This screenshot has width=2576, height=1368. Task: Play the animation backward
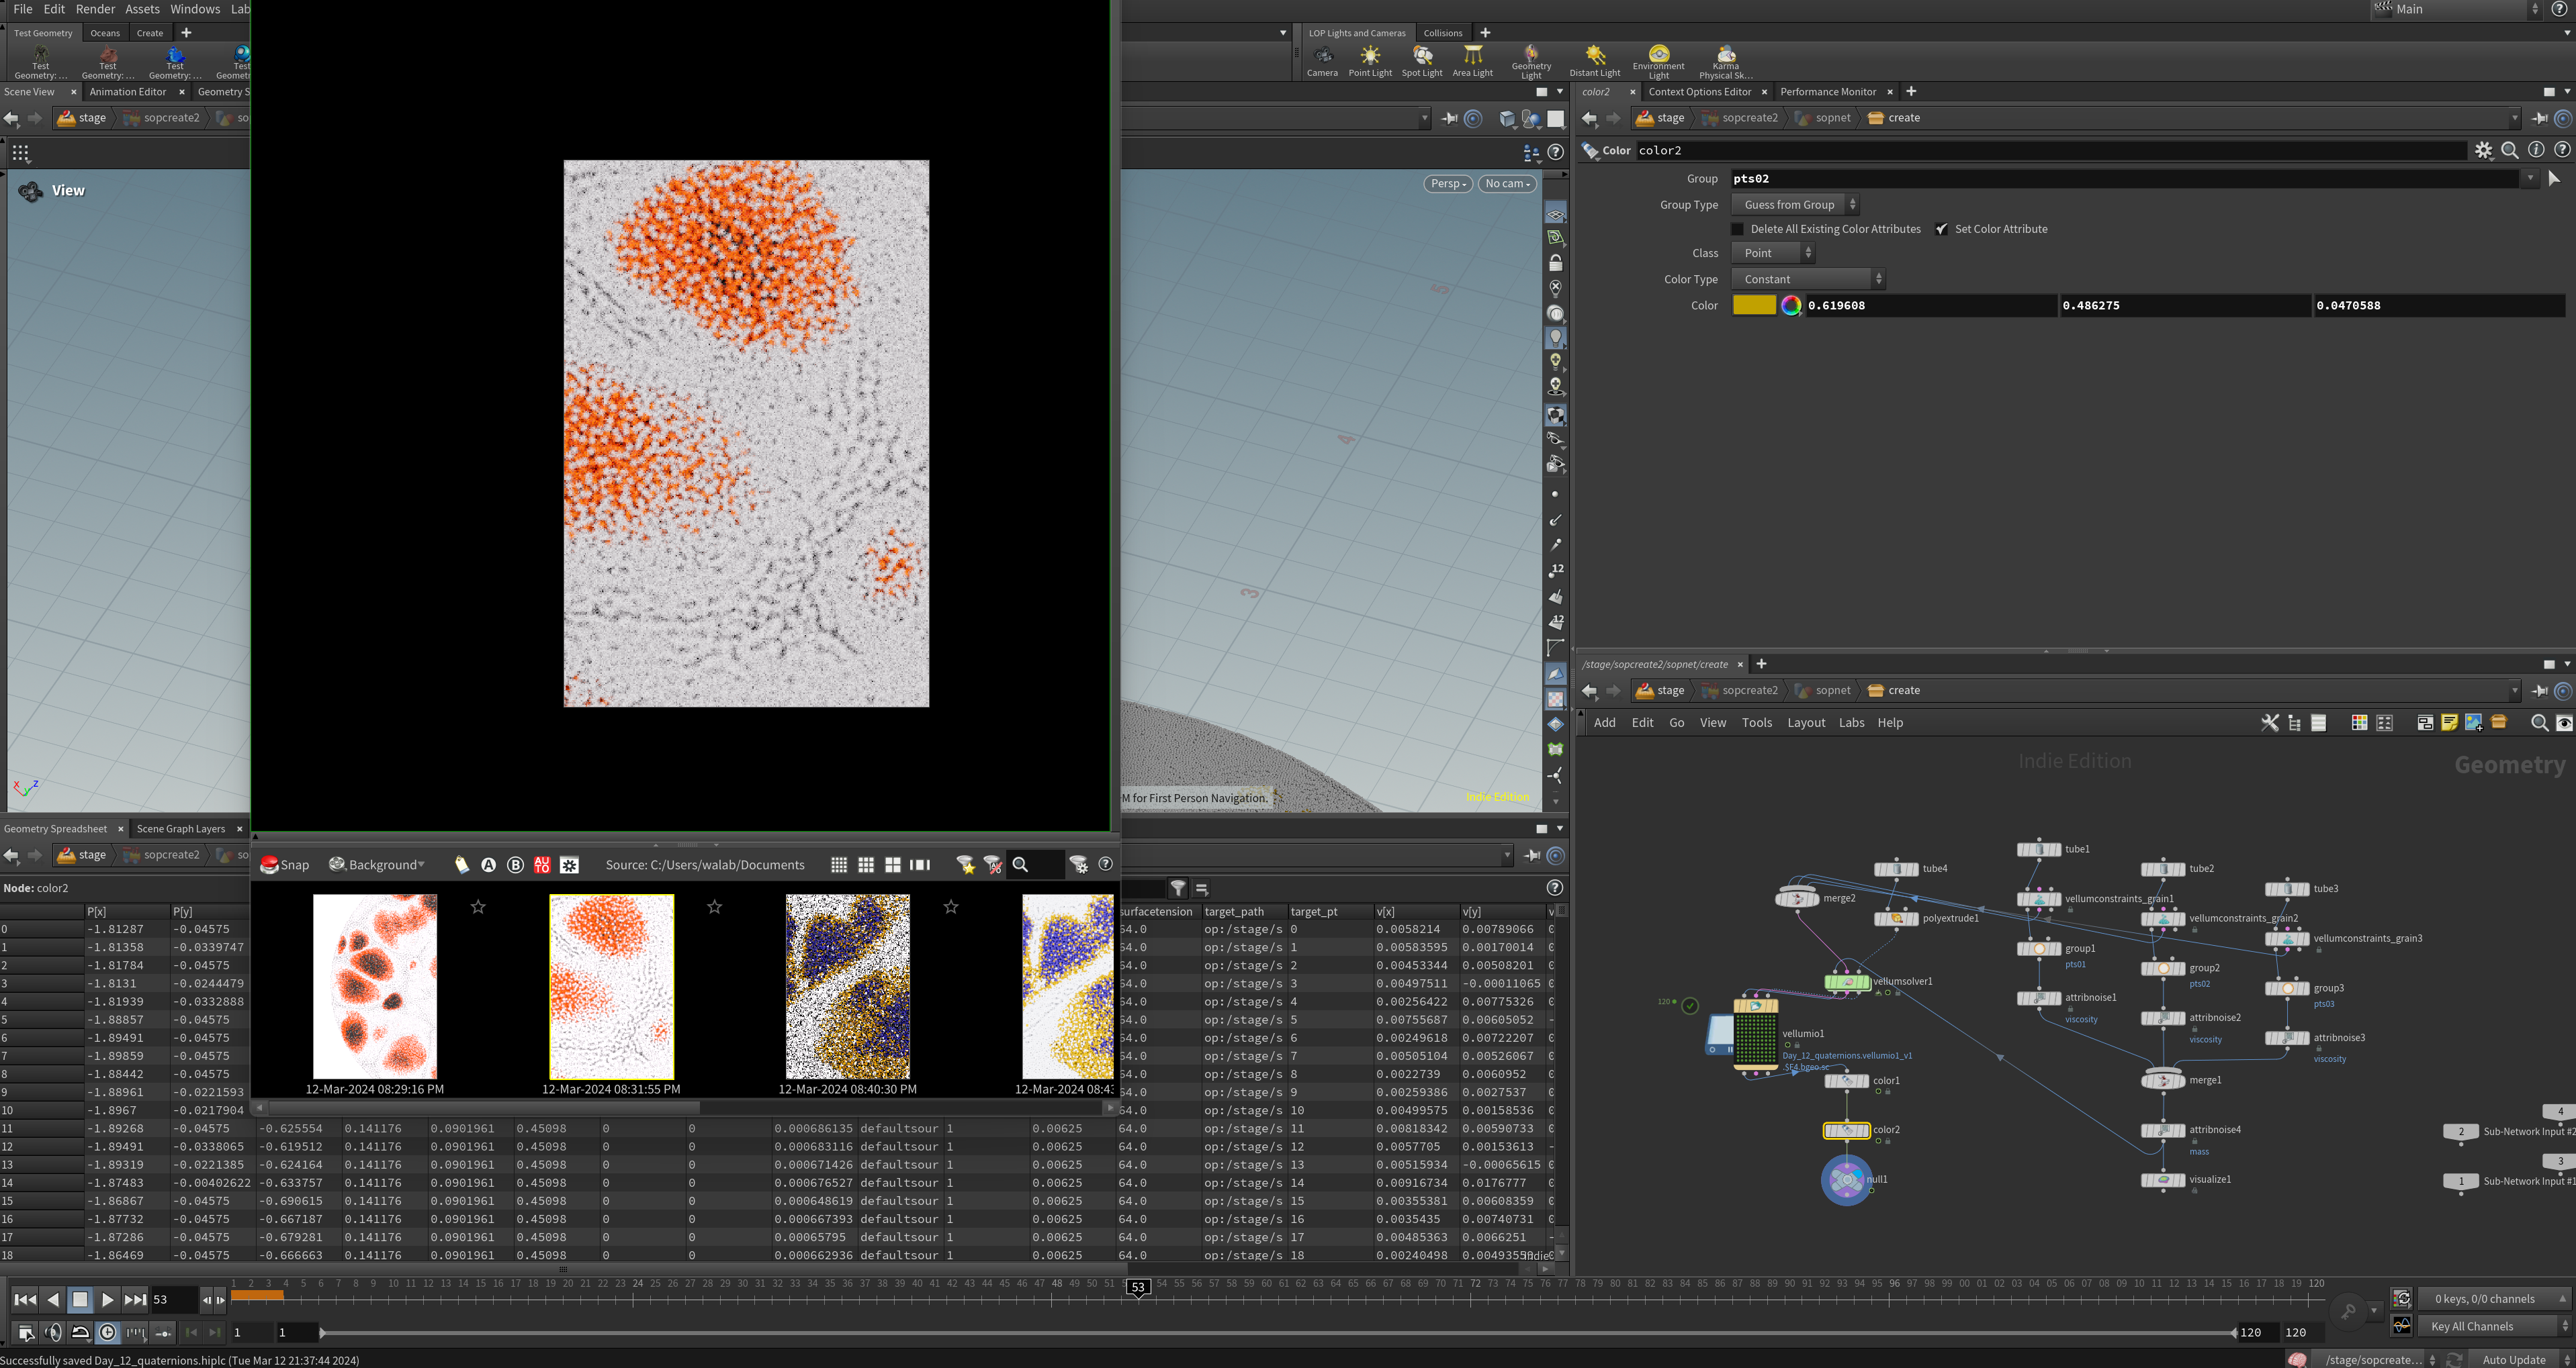pyautogui.click(x=53, y=1300)
